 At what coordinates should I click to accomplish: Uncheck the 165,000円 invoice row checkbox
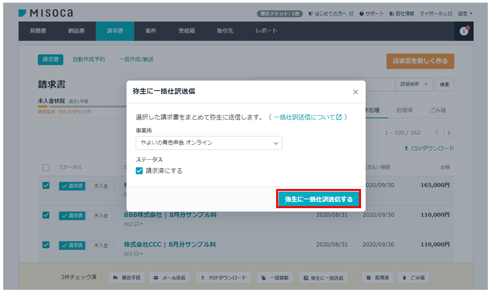(46, 186)
